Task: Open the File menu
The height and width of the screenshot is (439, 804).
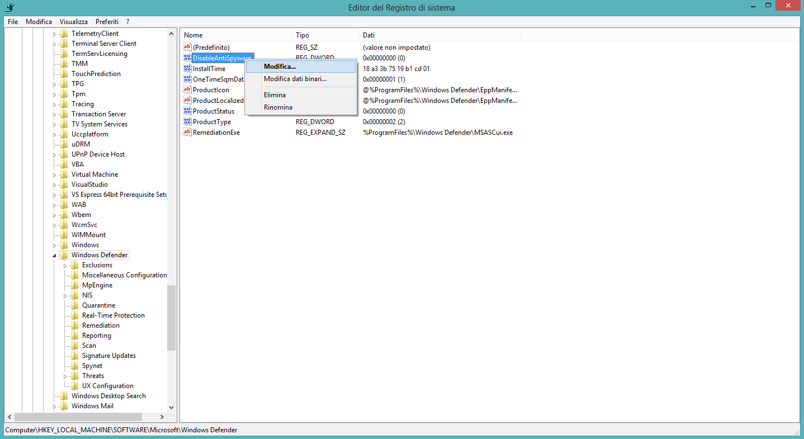Action: click(x=13, y=22)
